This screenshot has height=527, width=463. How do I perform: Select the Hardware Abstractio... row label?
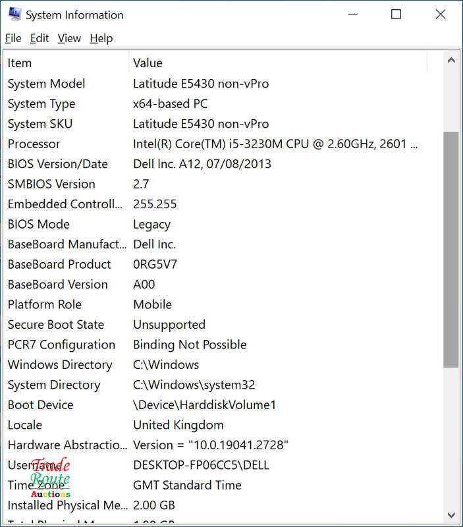68,445
